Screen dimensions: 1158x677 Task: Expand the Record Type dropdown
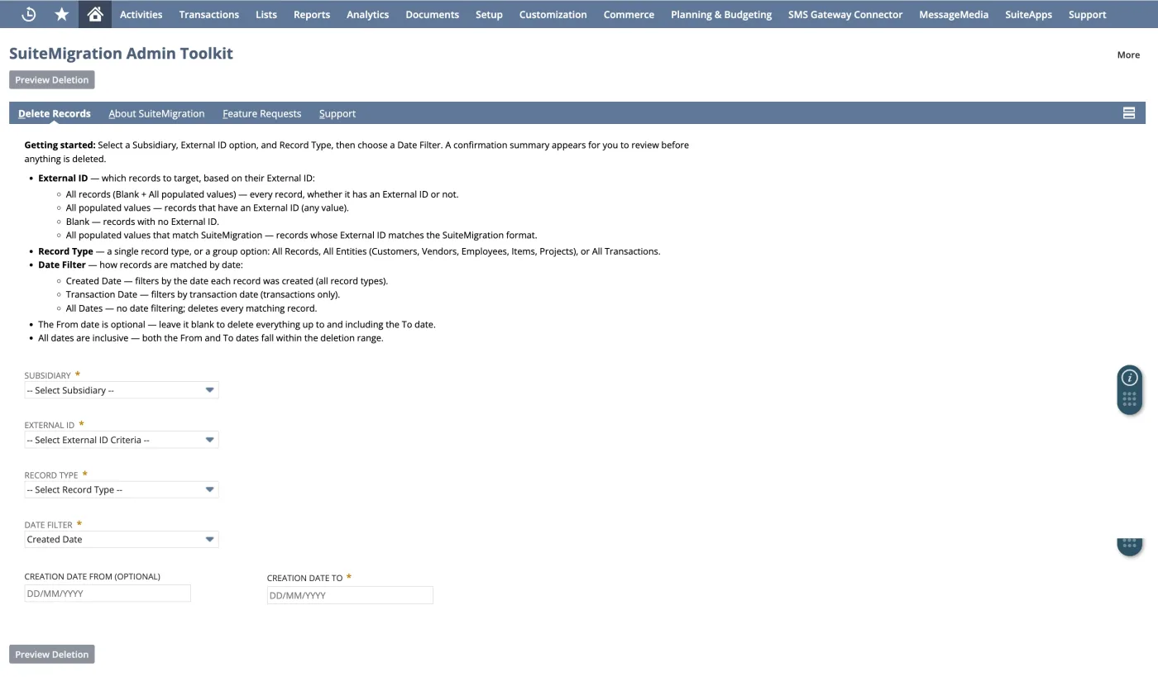pos(122,489)
